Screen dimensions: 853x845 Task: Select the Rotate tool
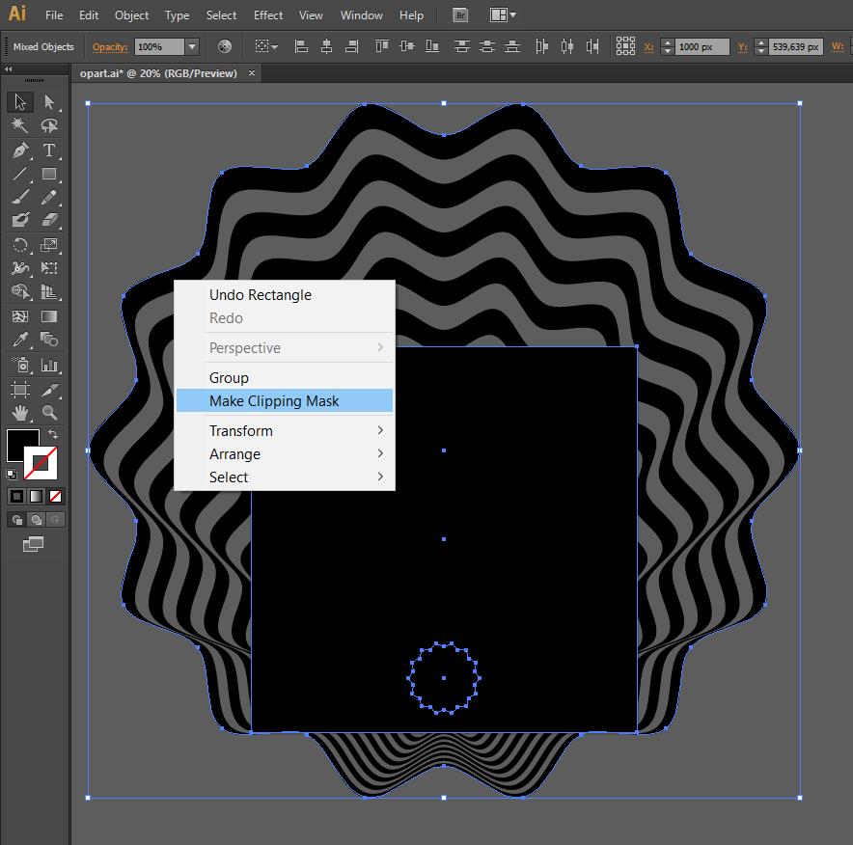coord(20,246)
